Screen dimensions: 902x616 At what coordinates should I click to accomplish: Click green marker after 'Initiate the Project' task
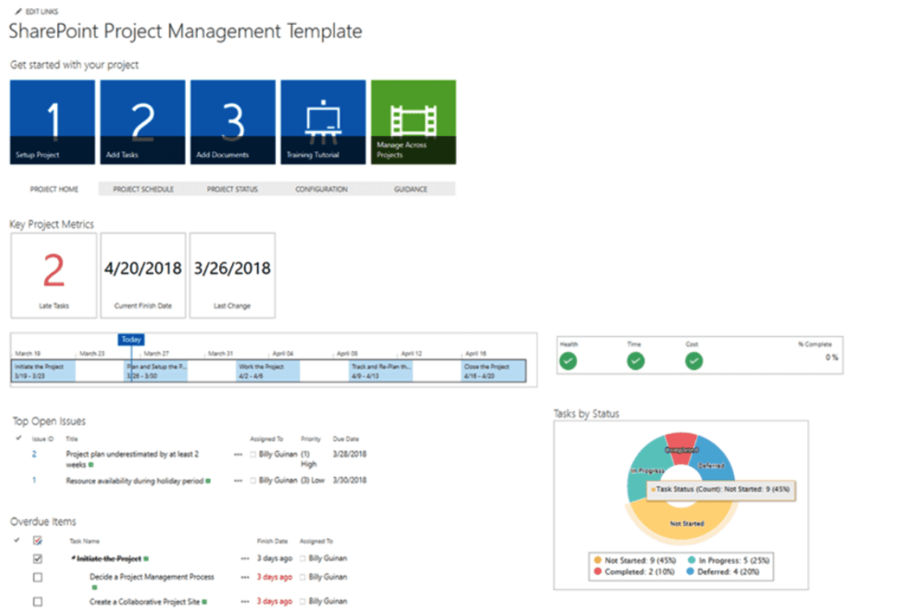(x=146, y=558)
